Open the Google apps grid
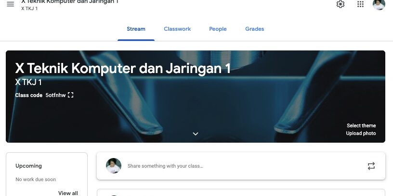 [x=360, y=4]
